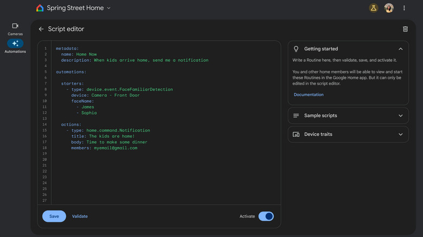Screen dimensions: 423x237
Task: Expand the Device traits panel
Action: tap(401, 134)
